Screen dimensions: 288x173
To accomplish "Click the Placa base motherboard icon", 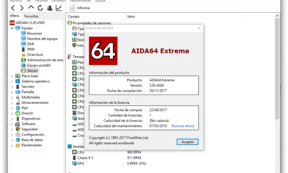I will [x=18, y=76].
